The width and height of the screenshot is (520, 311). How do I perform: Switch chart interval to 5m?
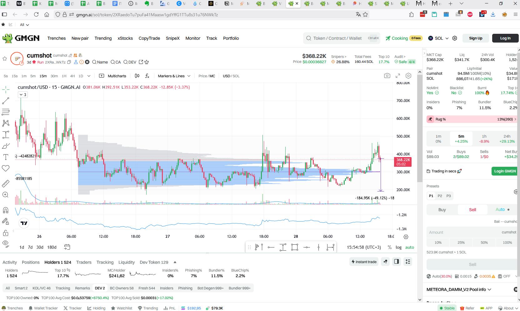click(x=33, y=76)
